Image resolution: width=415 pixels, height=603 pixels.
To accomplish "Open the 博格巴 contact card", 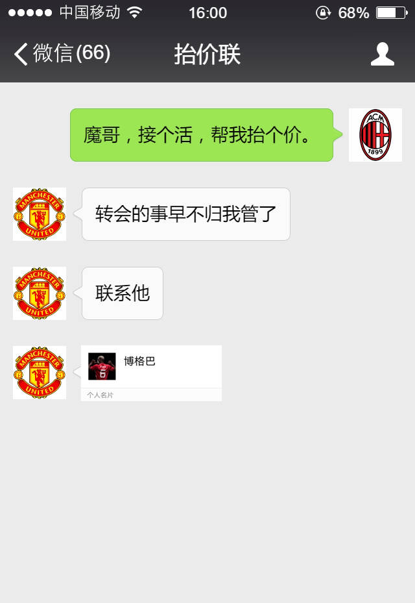I will pos(151,373).
